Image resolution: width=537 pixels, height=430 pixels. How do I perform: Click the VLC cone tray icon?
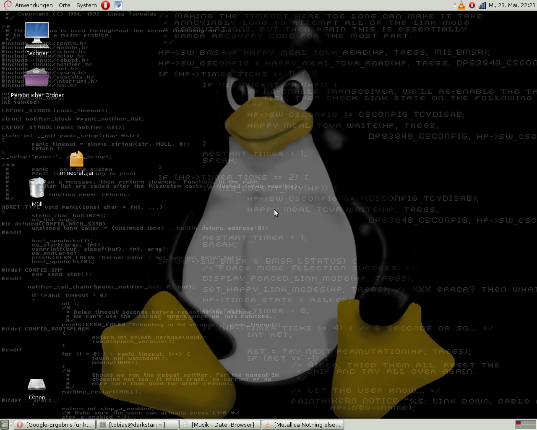click(x=461, y=5)
